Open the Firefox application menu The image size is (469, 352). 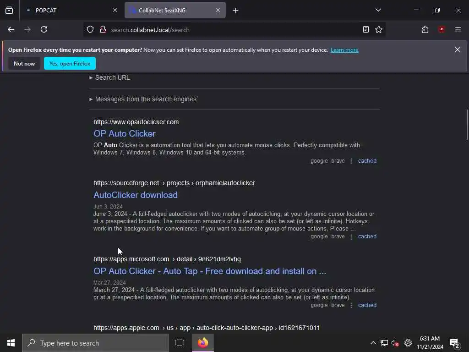point(458,29)
